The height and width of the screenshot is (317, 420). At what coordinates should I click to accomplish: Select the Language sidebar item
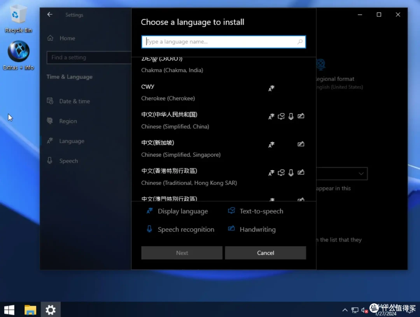point(72,141)
